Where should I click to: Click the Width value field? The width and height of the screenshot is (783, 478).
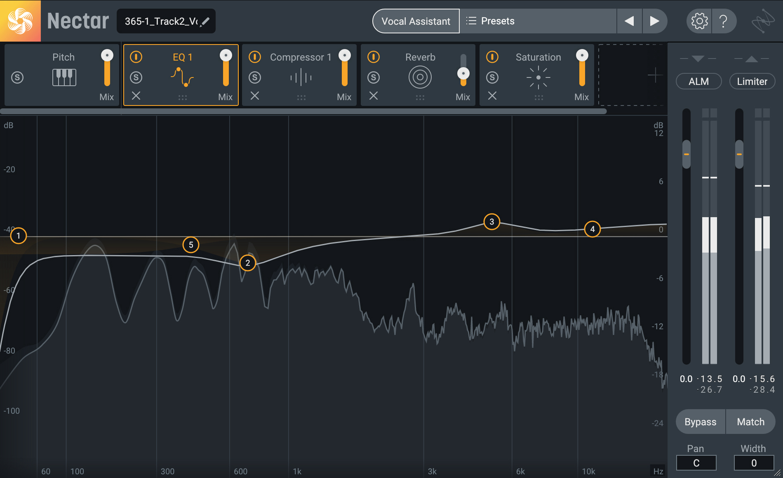(x=754, y=463)
